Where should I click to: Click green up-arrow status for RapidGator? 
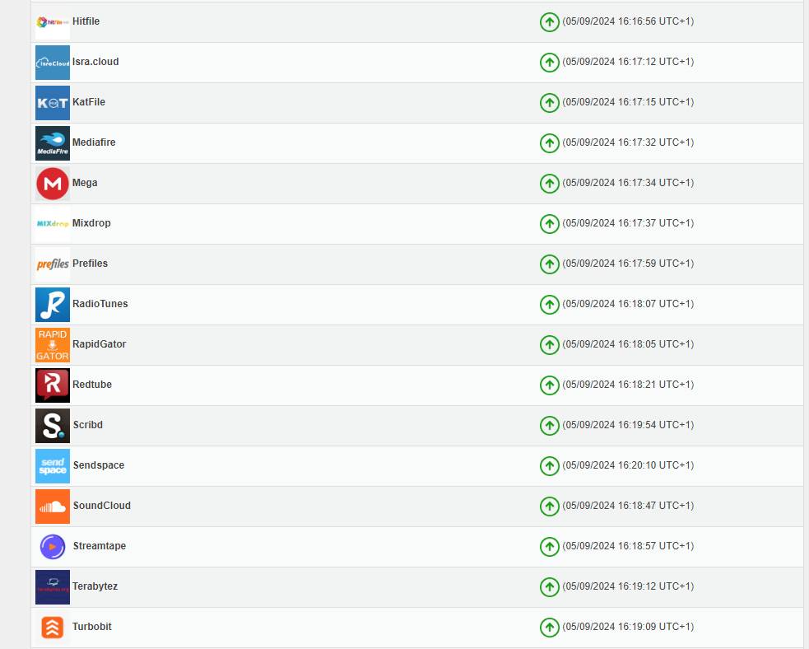coord(550,345)
